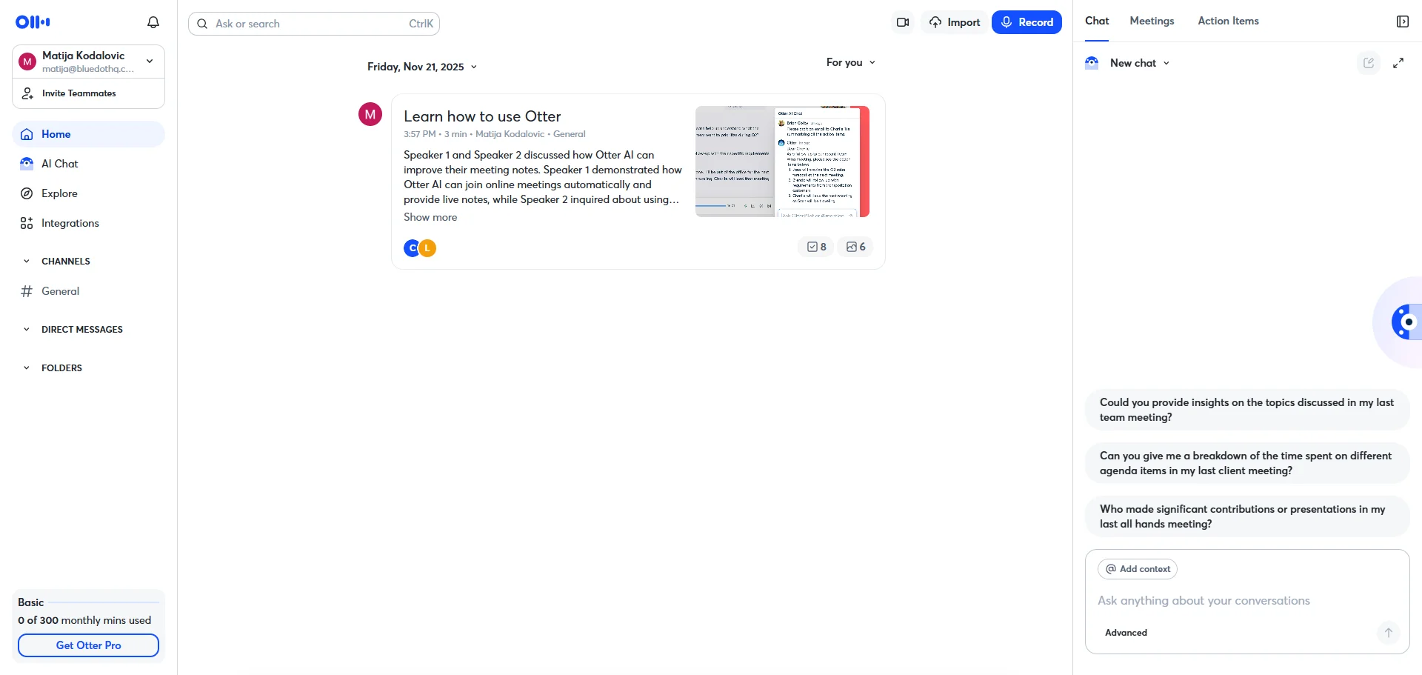The width and height of the screenshot is (1422, 675).
Task: Select the suggestion about last team meeting insights
Action: 1247,410
